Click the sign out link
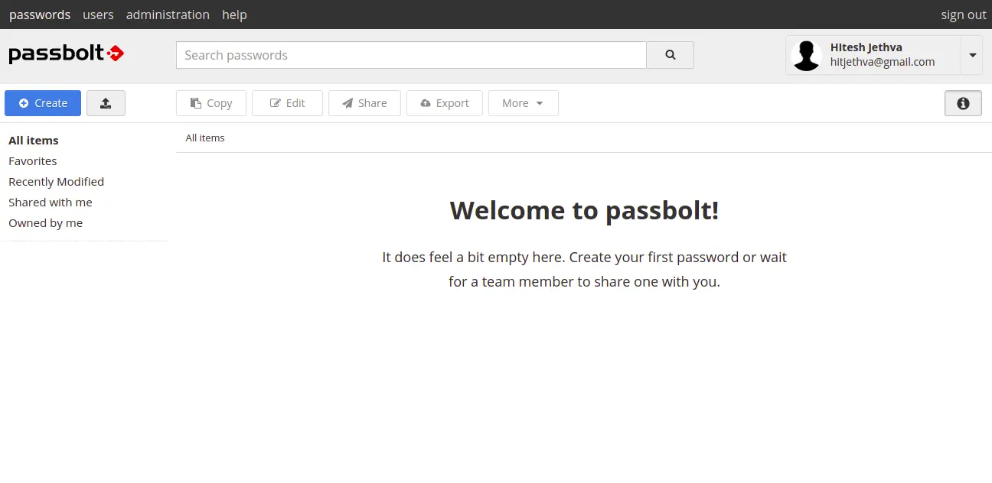 [x=963, y=15]
